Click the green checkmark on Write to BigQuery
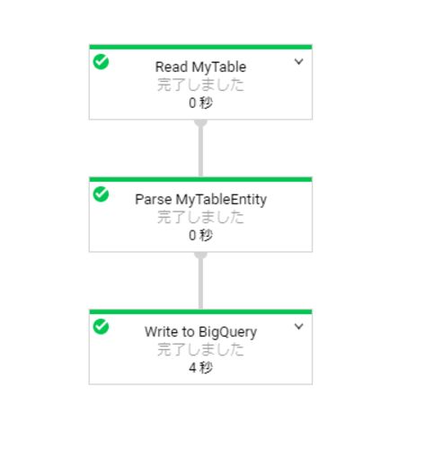Screen dimensions: 425x450 [x=101, y=327]
